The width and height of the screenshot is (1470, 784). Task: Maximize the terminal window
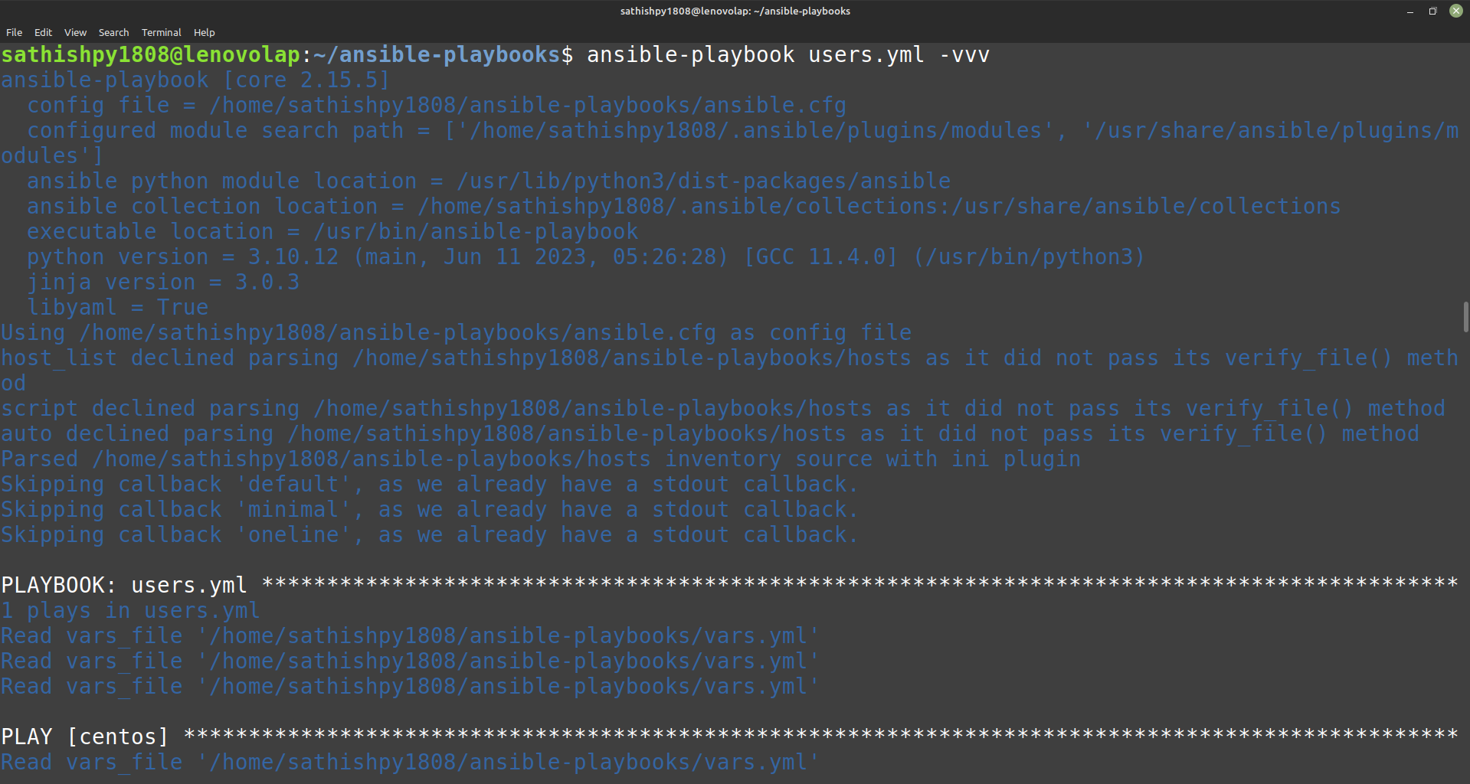[x=1432, y=11]
